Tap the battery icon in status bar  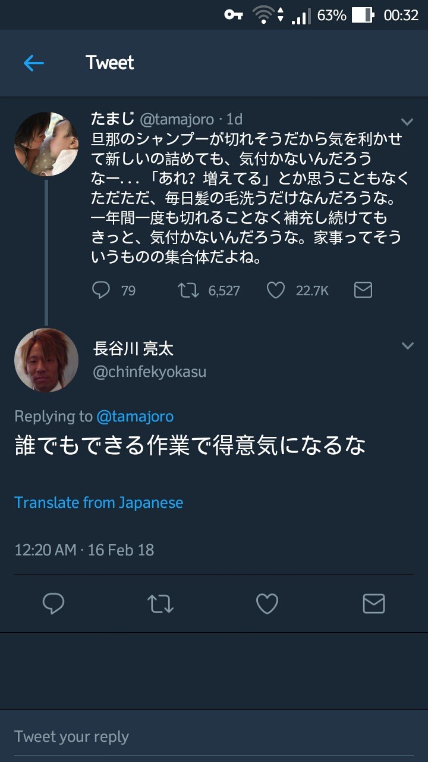363,15
